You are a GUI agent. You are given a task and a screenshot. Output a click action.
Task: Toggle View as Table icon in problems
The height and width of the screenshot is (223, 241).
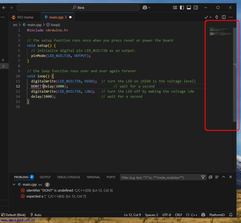(x=217, y=177)
